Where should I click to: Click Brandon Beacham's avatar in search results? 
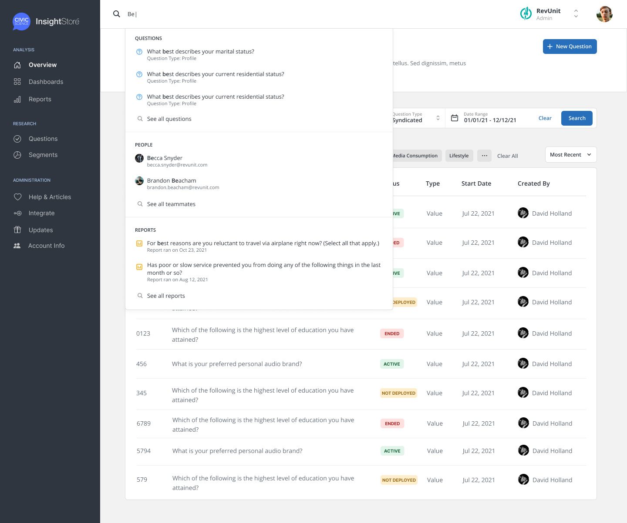tap(139, 181)
